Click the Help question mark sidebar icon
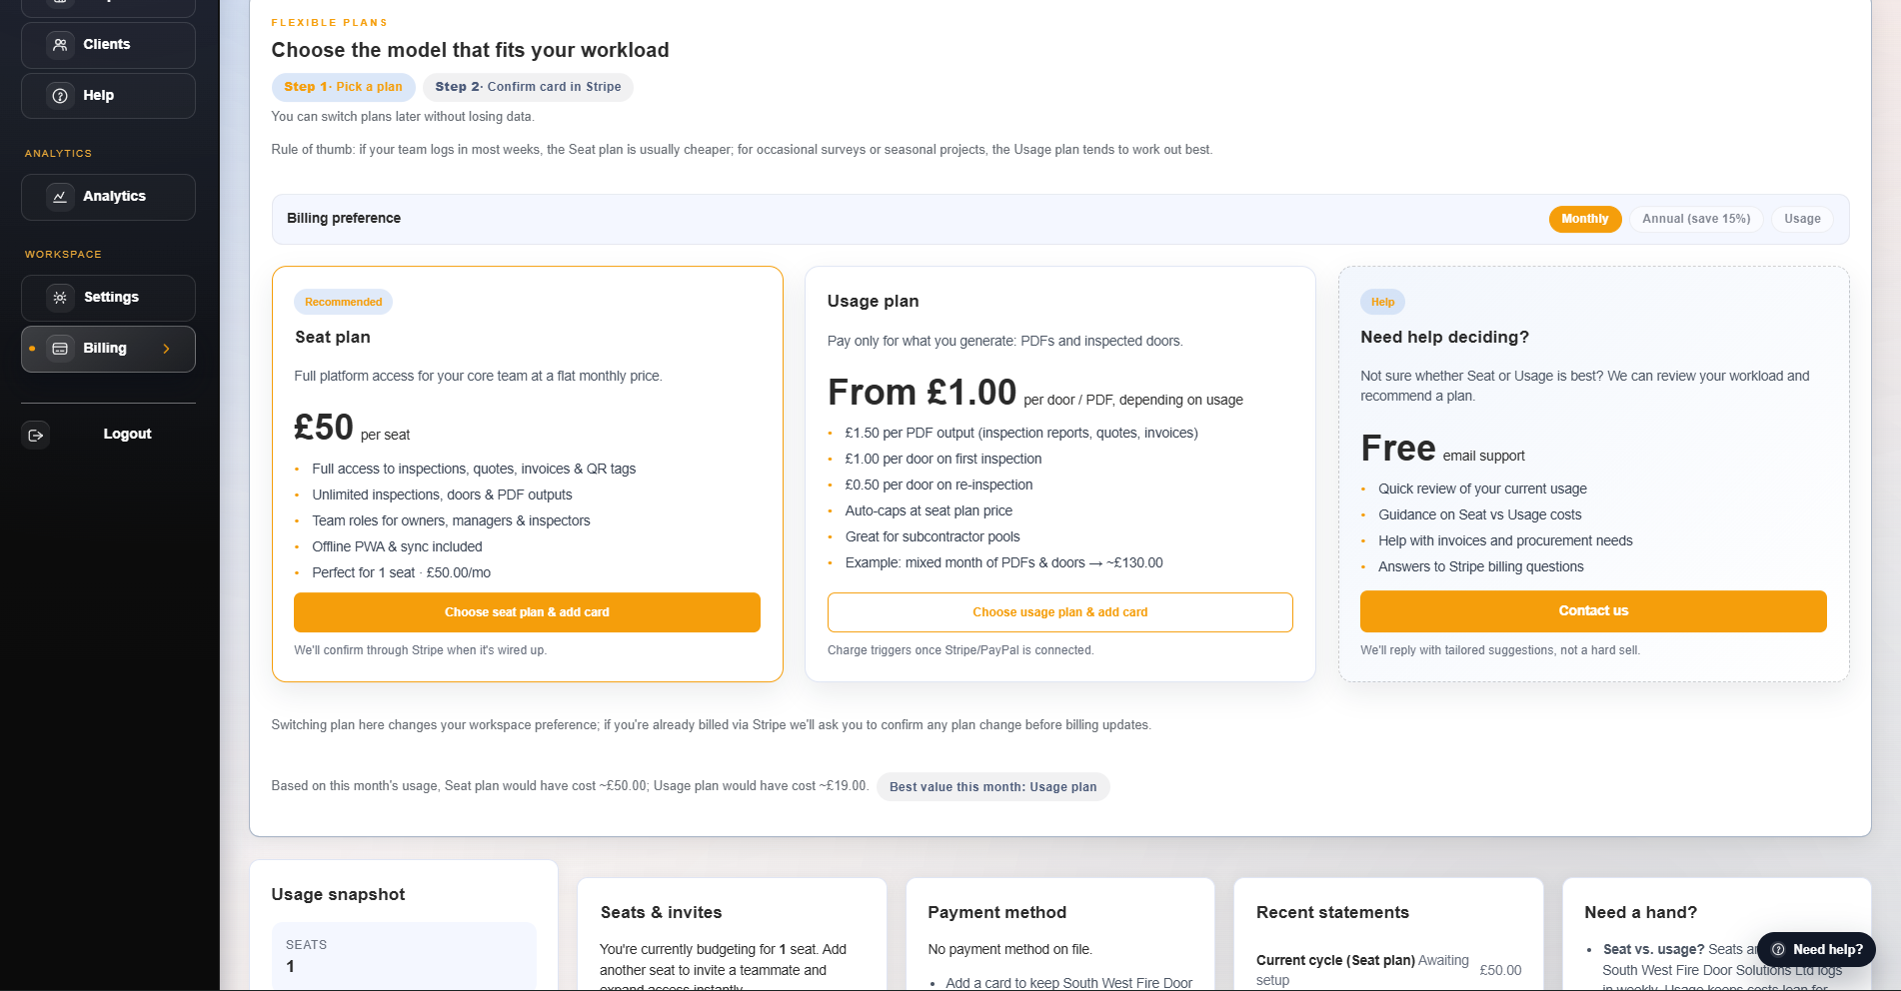Screen dimensions: 1901x991 tap(60, 96)
